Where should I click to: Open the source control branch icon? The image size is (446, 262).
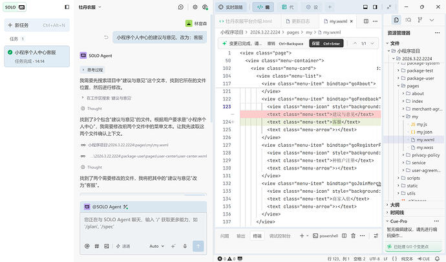[420, 20]
